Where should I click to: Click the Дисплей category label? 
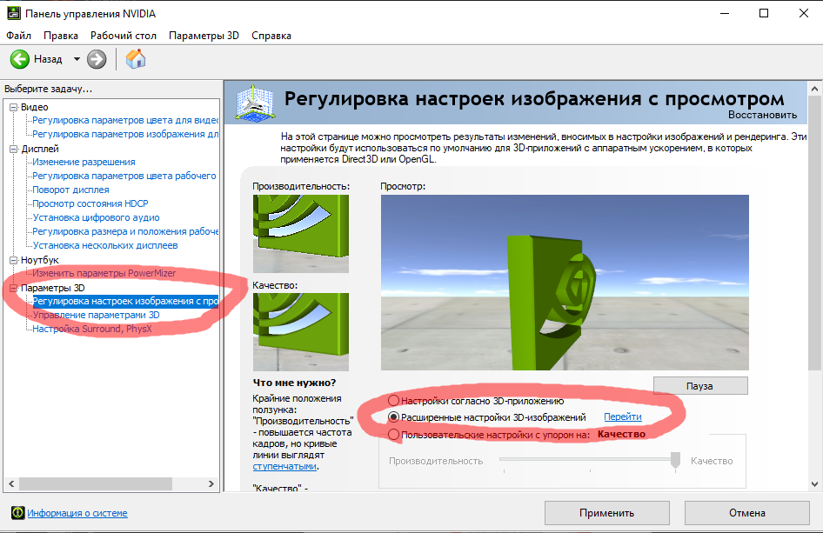40,149
